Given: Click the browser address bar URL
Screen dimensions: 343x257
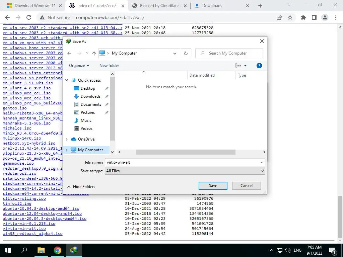Looking at the screenshot, I should click(x=110, y=17).
